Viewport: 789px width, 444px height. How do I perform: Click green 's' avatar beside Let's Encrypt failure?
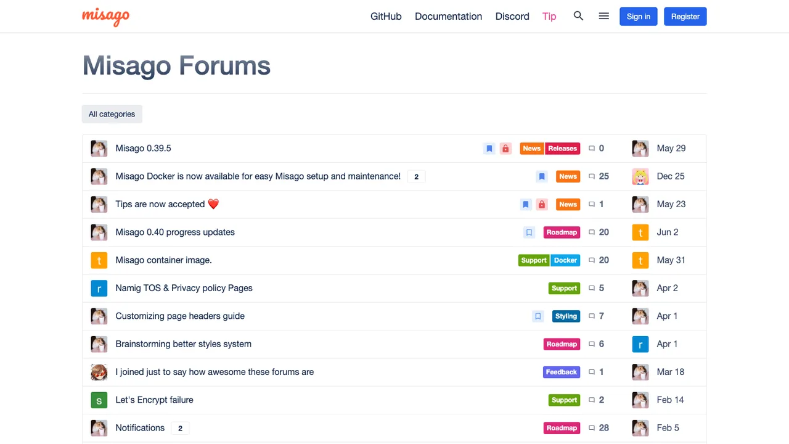[x=99, y=400]
